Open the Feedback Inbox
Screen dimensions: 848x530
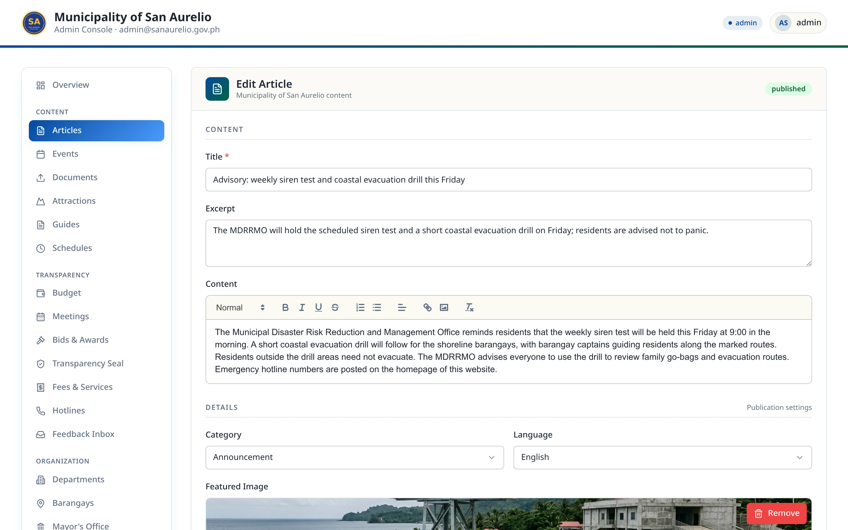96,434
